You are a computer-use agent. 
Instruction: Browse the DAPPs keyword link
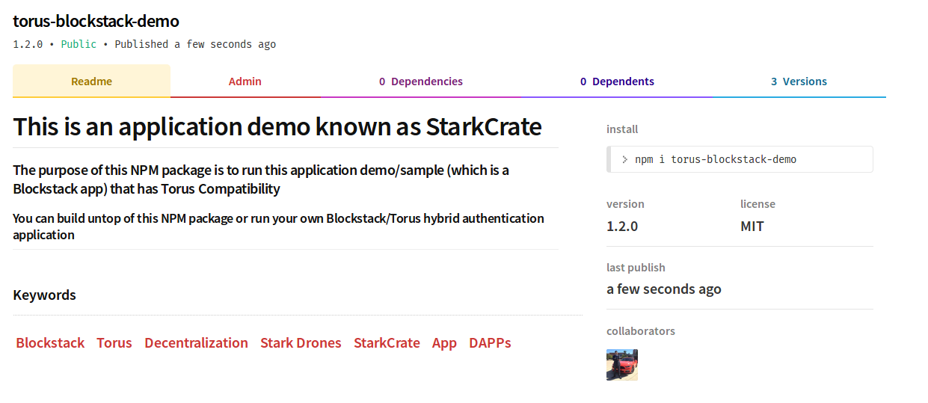pyautogui.click(x=490, y=343)
